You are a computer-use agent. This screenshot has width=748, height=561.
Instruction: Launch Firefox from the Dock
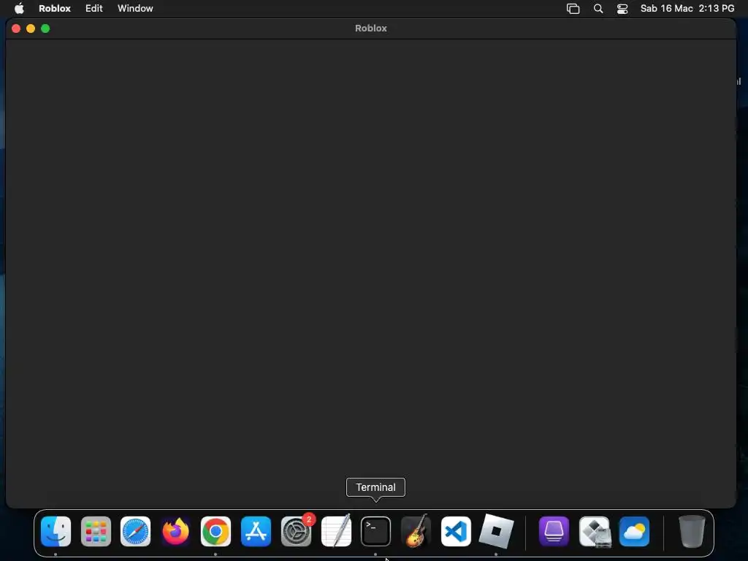[175, 532]
